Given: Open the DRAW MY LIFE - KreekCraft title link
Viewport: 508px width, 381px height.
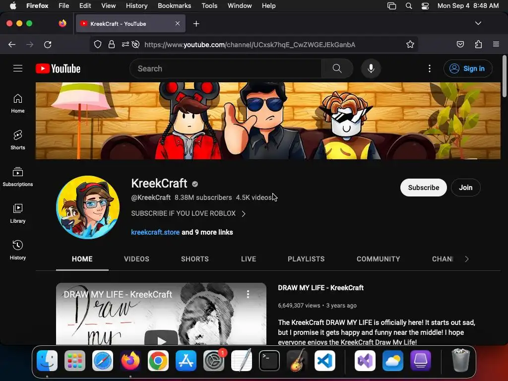Looking at the screenshot, I should click(x=321, y=288).
